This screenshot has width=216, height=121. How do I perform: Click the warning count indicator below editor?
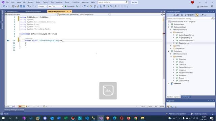coord(27,106)
